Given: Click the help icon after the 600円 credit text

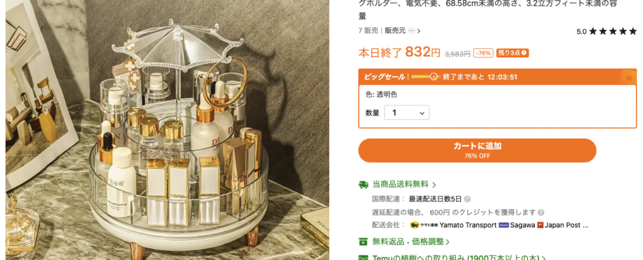Looking at the screenshot, I should pos(541,212).
